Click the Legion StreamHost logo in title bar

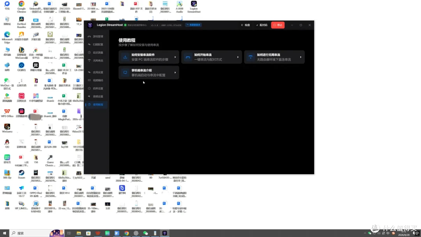pos(90,25)
